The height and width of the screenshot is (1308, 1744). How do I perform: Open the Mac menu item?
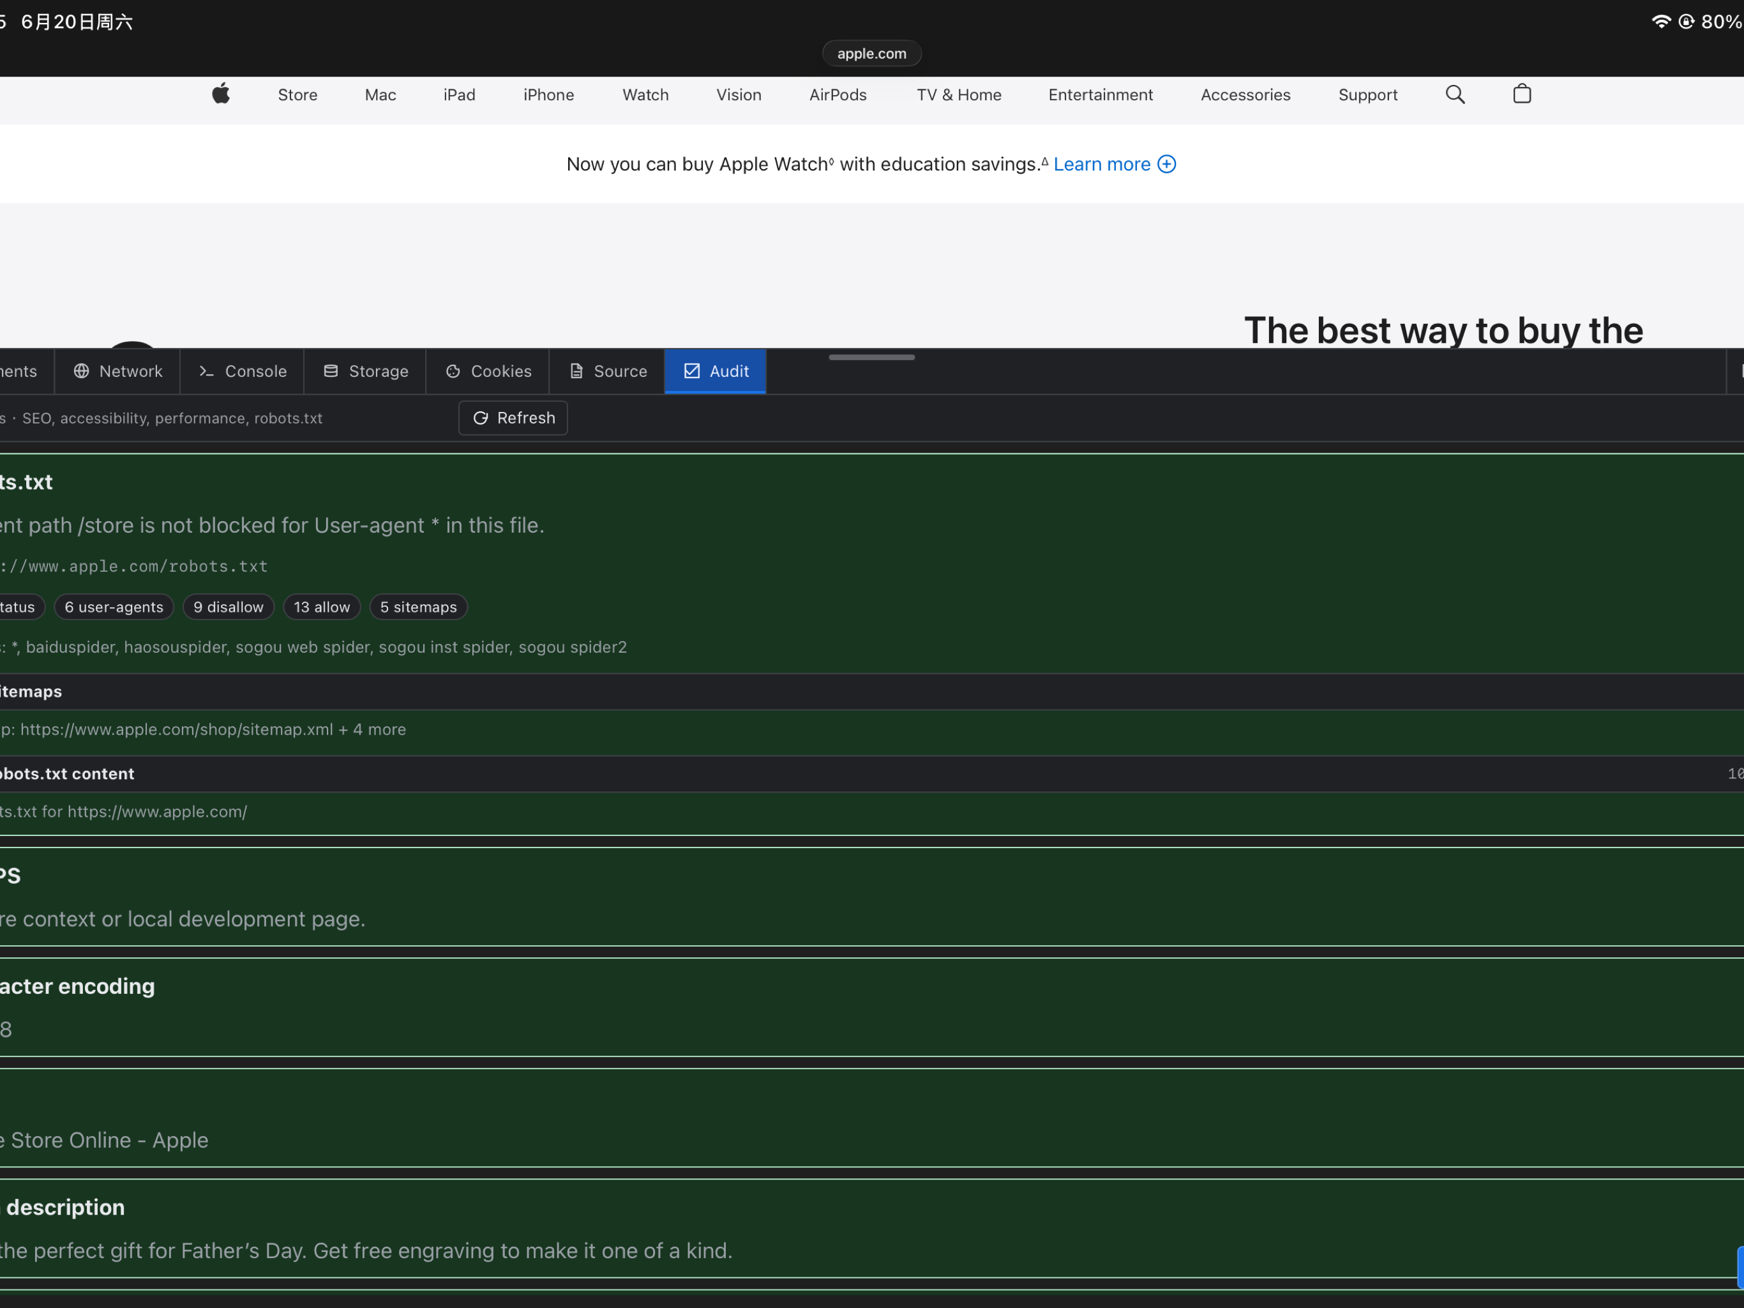380,95
